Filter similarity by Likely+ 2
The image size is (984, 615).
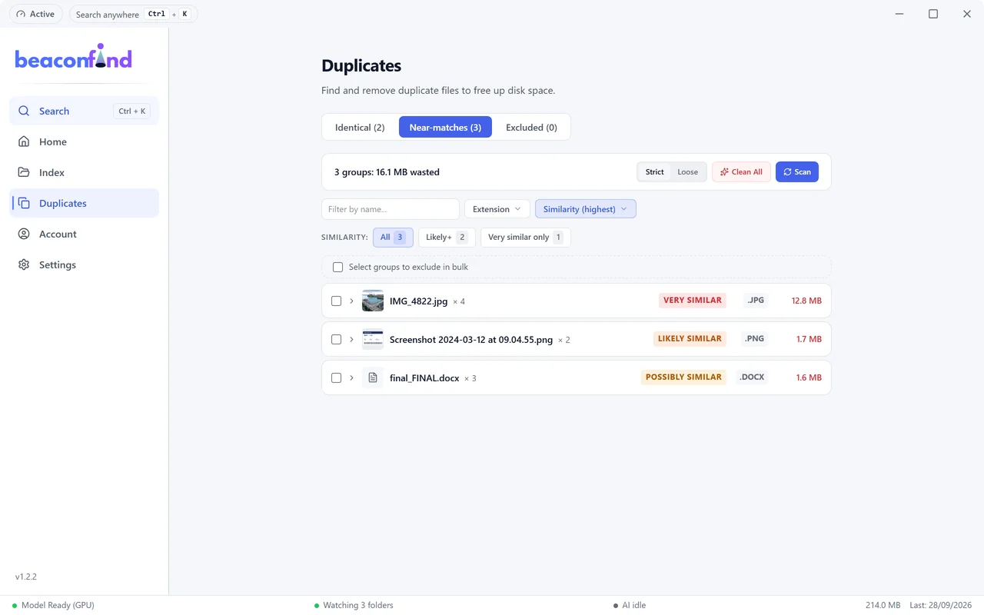(447, 237)
